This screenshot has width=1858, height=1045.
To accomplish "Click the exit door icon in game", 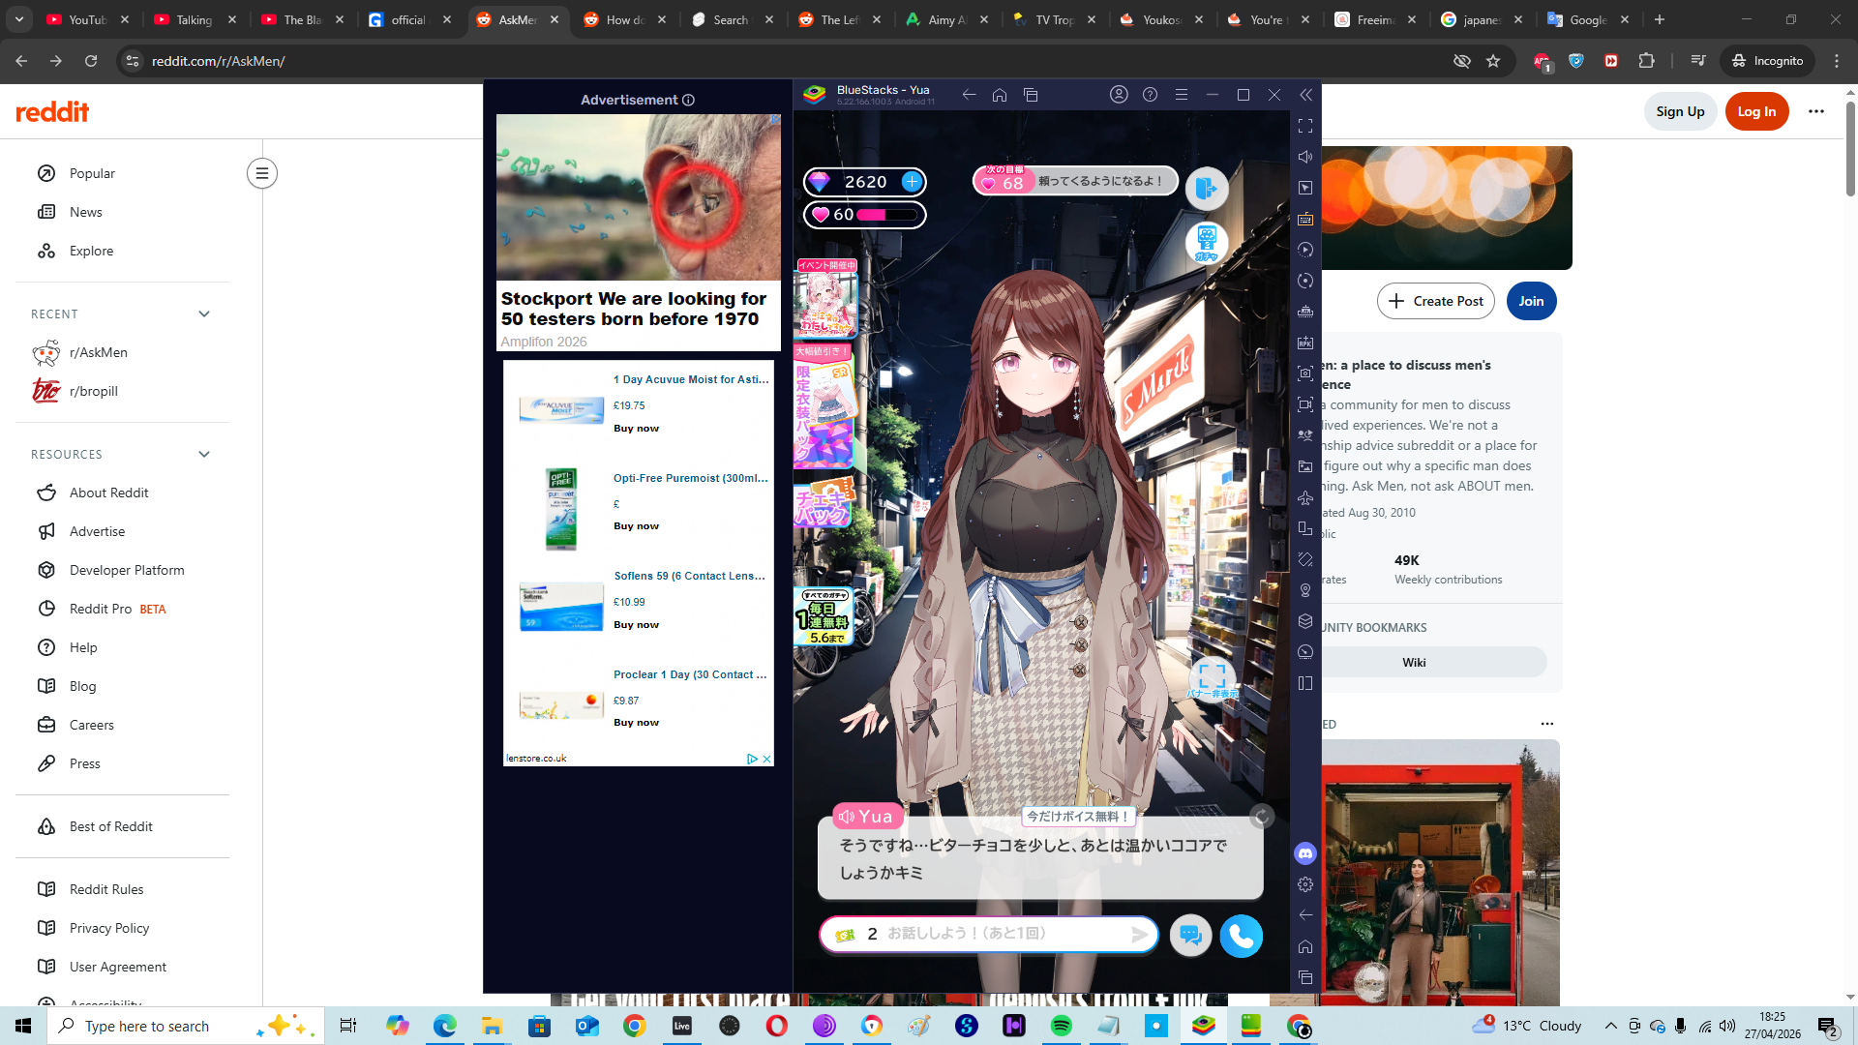I will point(1206,188).
